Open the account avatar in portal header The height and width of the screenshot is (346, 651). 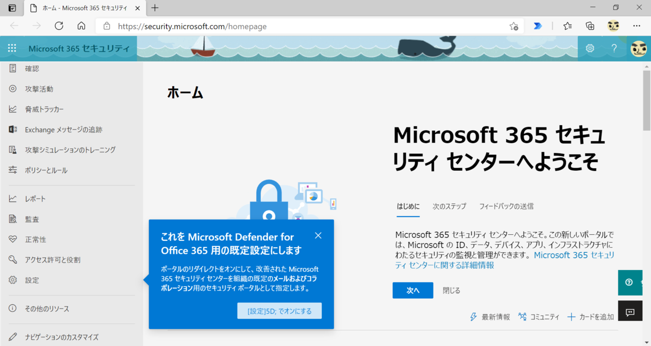click(639, 48)
